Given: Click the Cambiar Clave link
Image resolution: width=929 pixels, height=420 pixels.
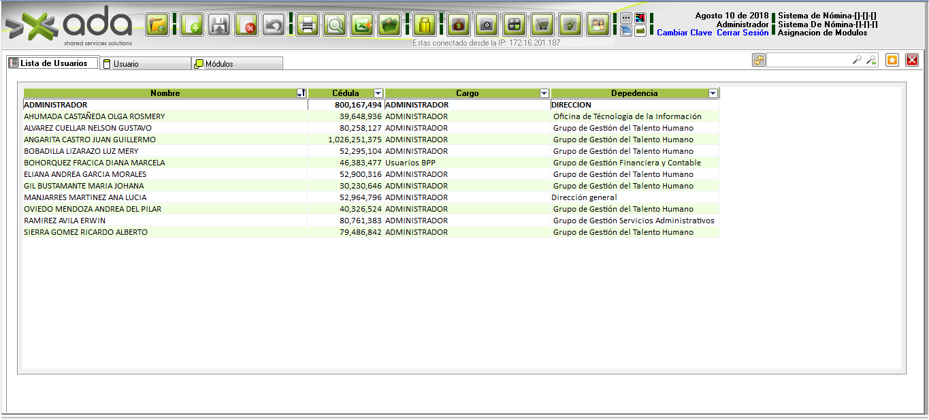Looking at the screenshot, I should coord(684,33).
